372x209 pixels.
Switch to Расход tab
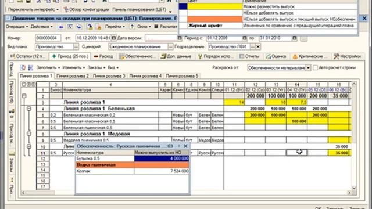pyautogui.click(x=103, y=56)
